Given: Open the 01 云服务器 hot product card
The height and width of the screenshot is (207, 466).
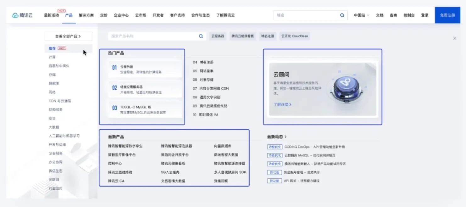Looking at the screenshot, I should click(x=145, y=70).
